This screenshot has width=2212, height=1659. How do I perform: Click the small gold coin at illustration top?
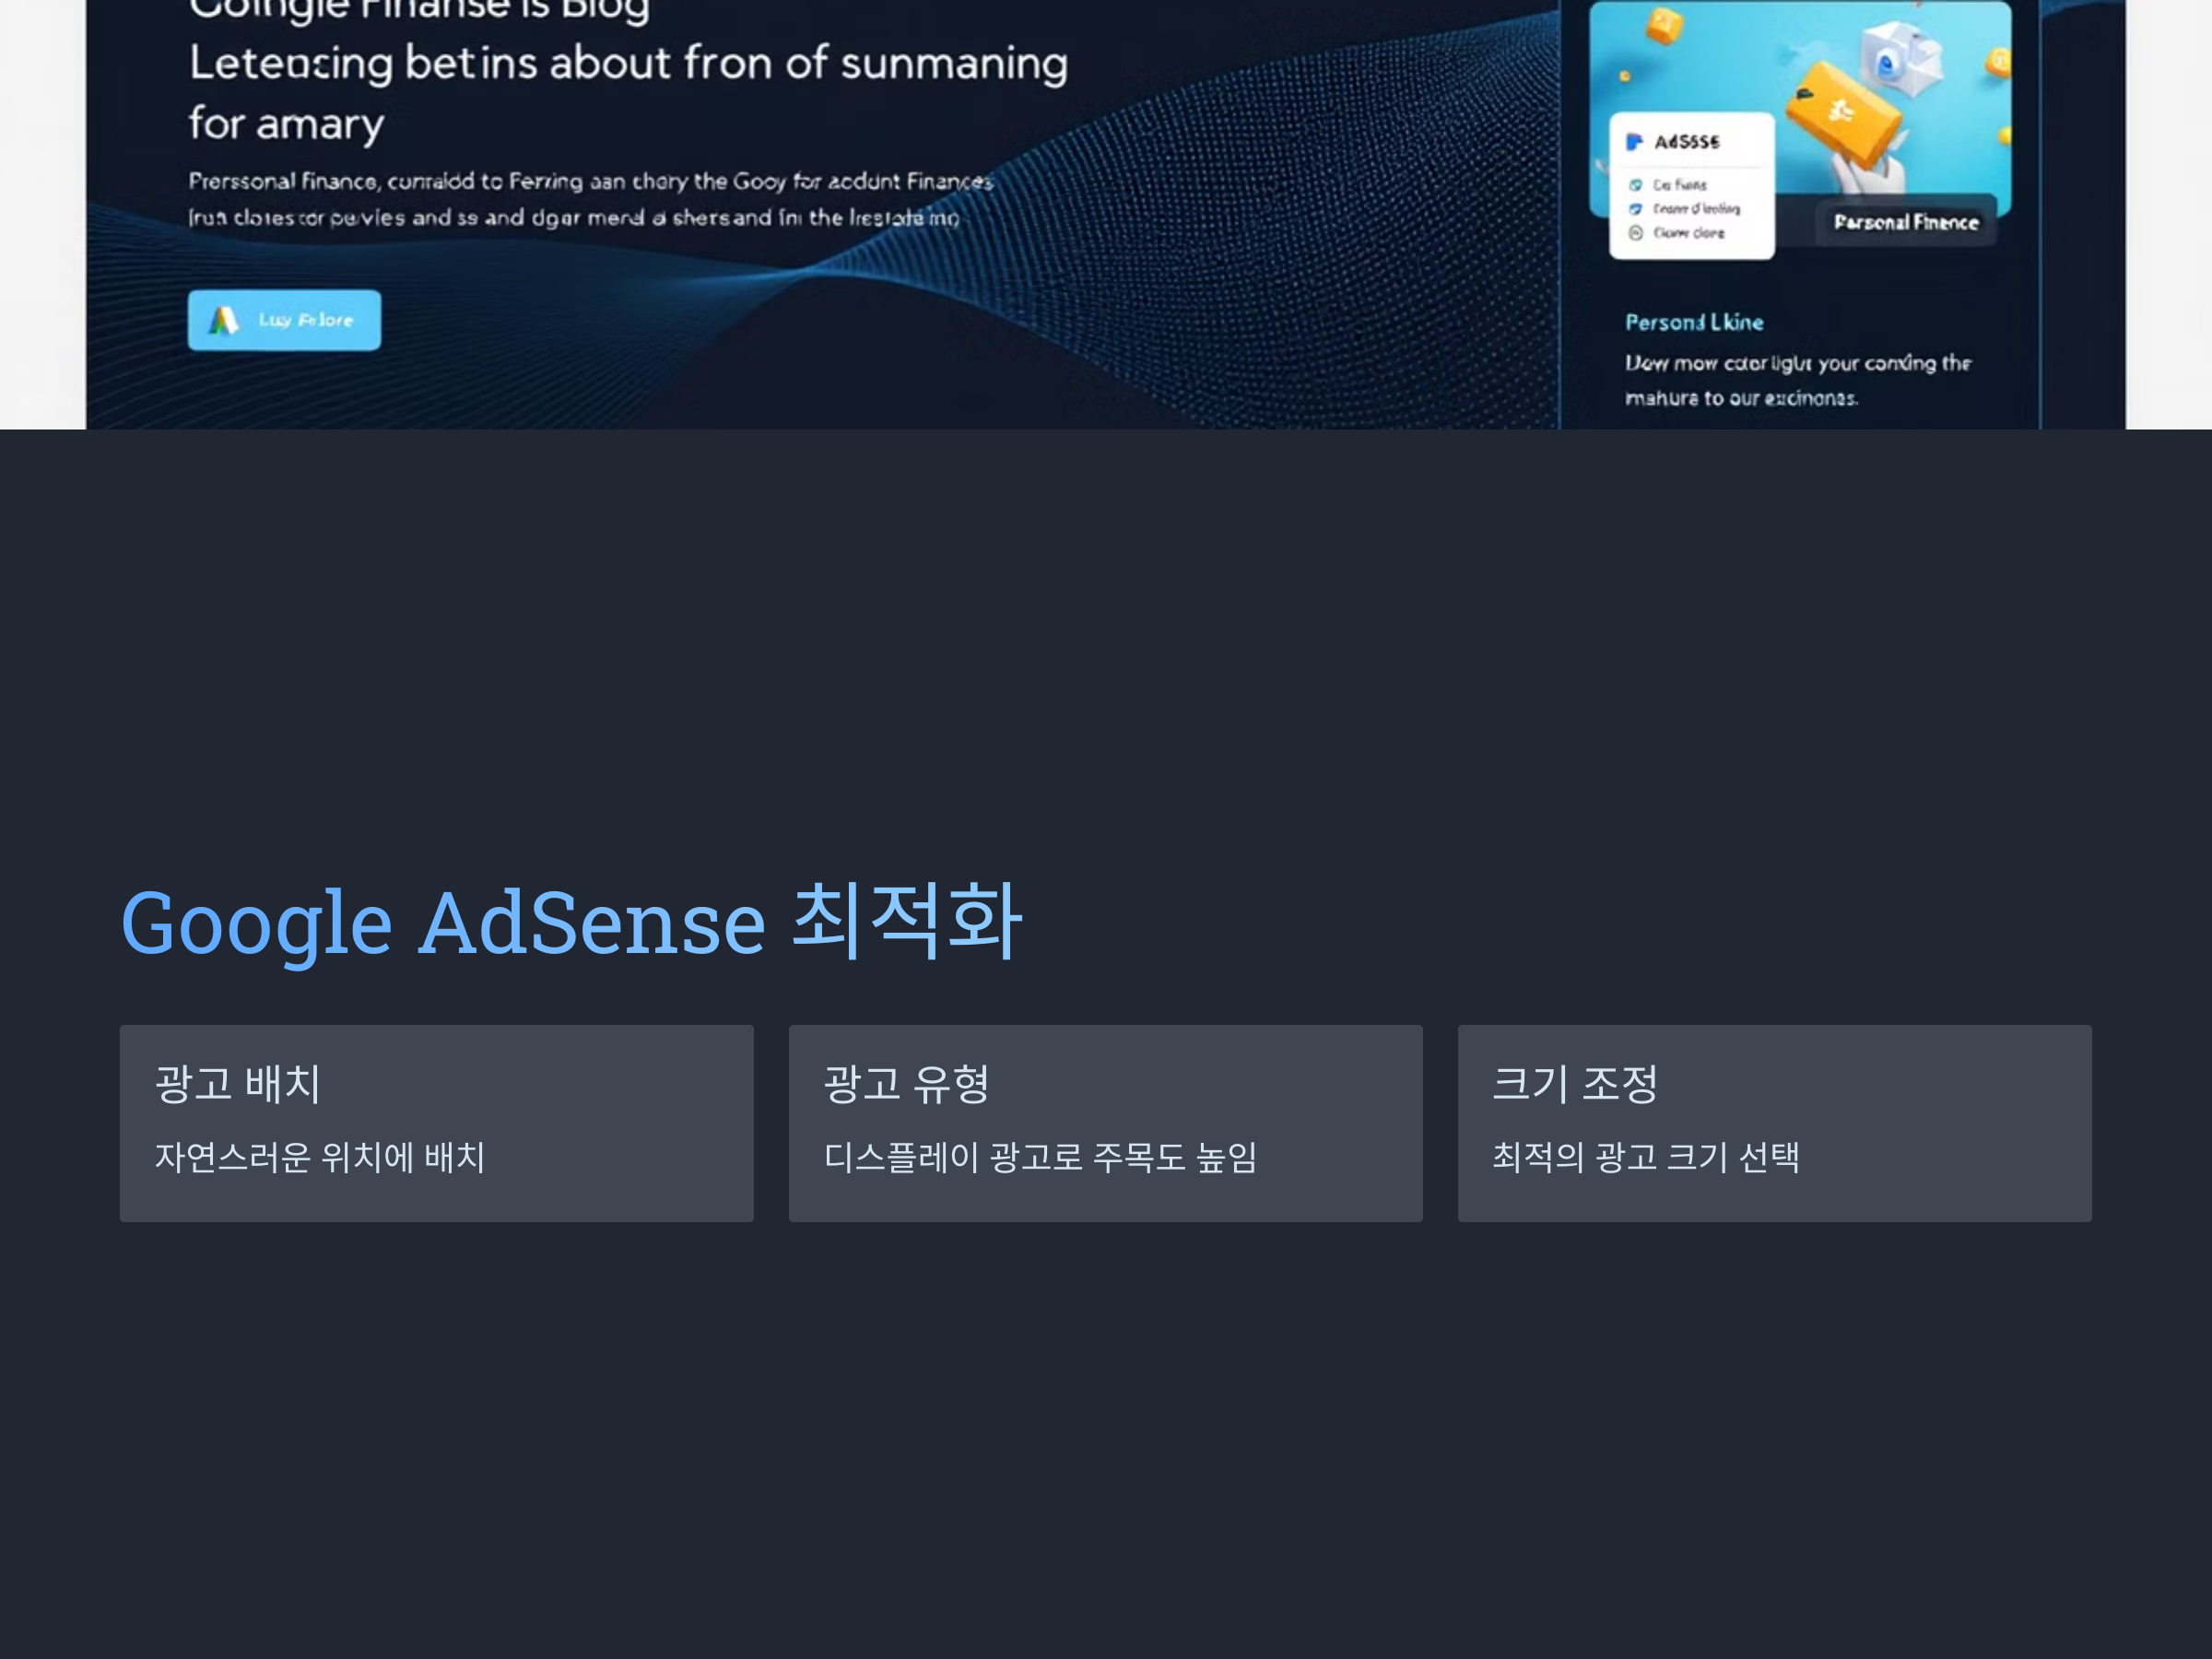[1664, 26]
